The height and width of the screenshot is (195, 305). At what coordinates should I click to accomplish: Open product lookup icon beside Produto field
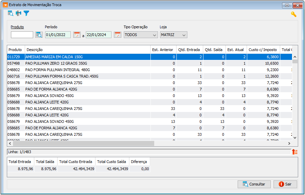point(39,35)
